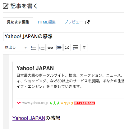
Task: Click the numbered list icon
Action: point(42,48)
